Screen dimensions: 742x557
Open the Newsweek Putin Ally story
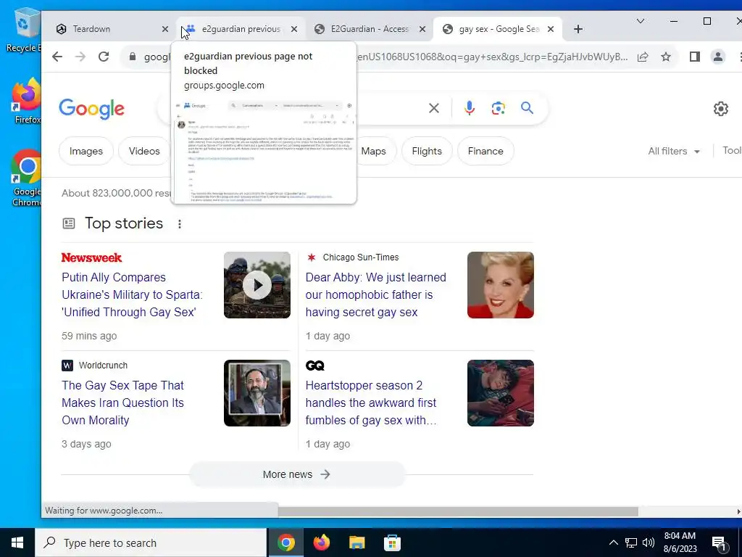tap(132, 294)
